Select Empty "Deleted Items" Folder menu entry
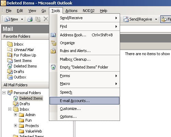The height and width of the screenshot is (137, 171). 84,67
